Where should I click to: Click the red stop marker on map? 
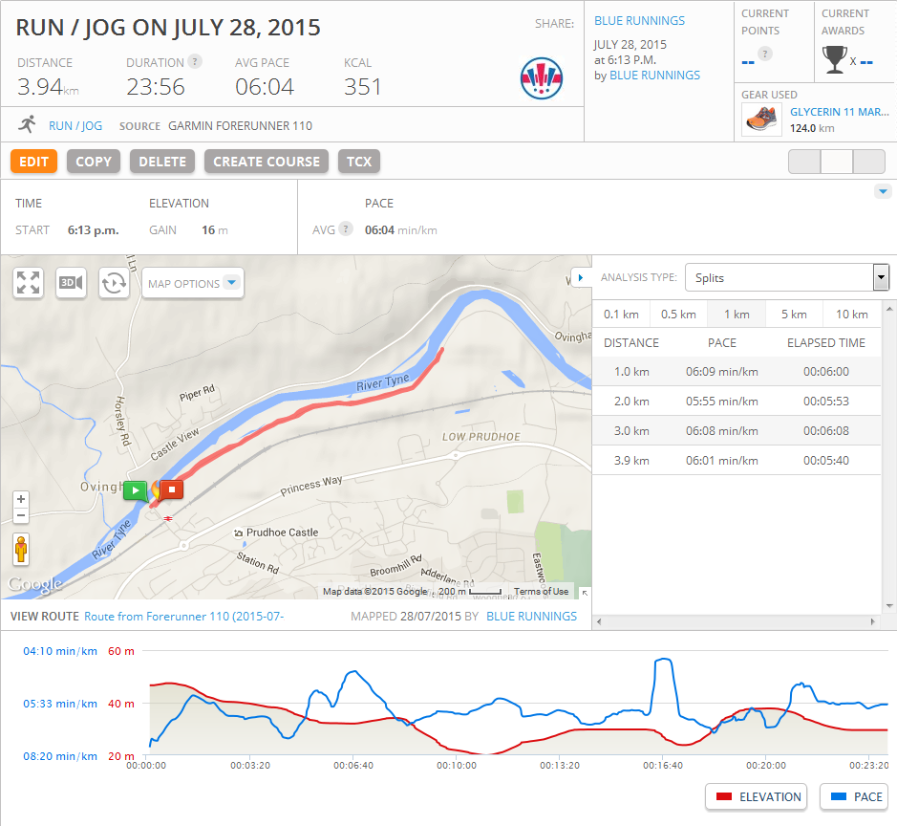[172, 489]
